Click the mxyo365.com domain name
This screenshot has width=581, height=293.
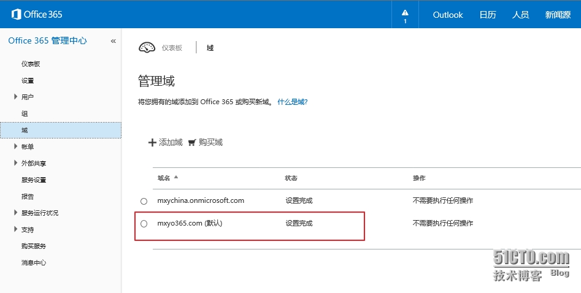(180, 223)
